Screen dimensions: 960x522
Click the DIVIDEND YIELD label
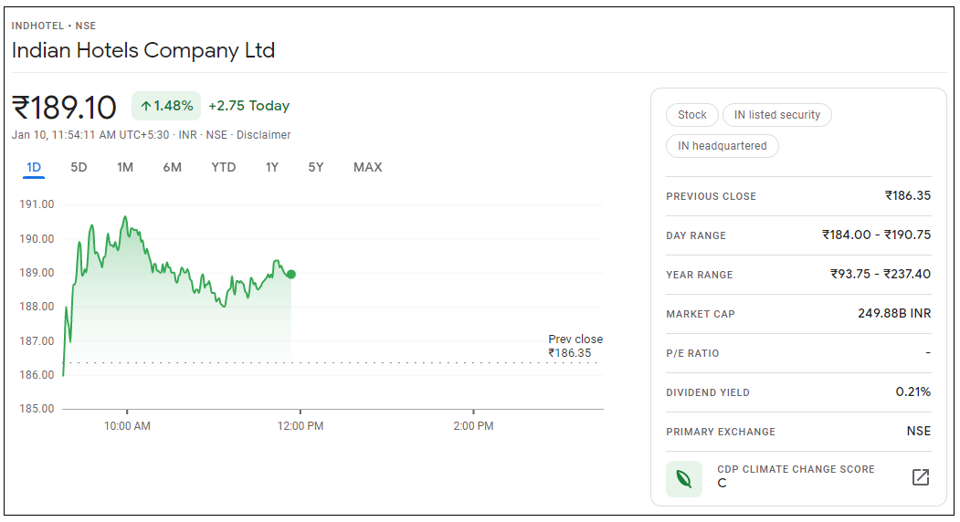coord(708,392)
